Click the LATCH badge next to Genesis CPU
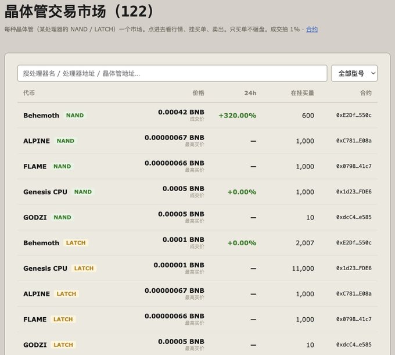Image resolution: width=395 pixels, height=355 pixels. click(84, 268)
